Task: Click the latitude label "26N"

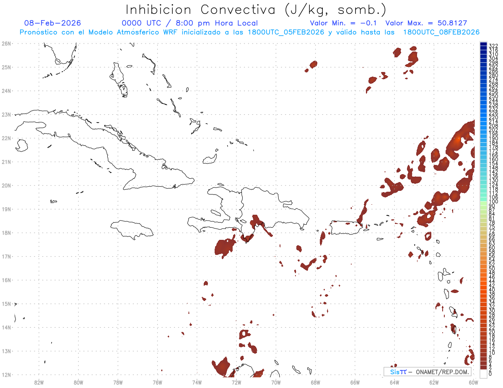Action: [6, 44]
